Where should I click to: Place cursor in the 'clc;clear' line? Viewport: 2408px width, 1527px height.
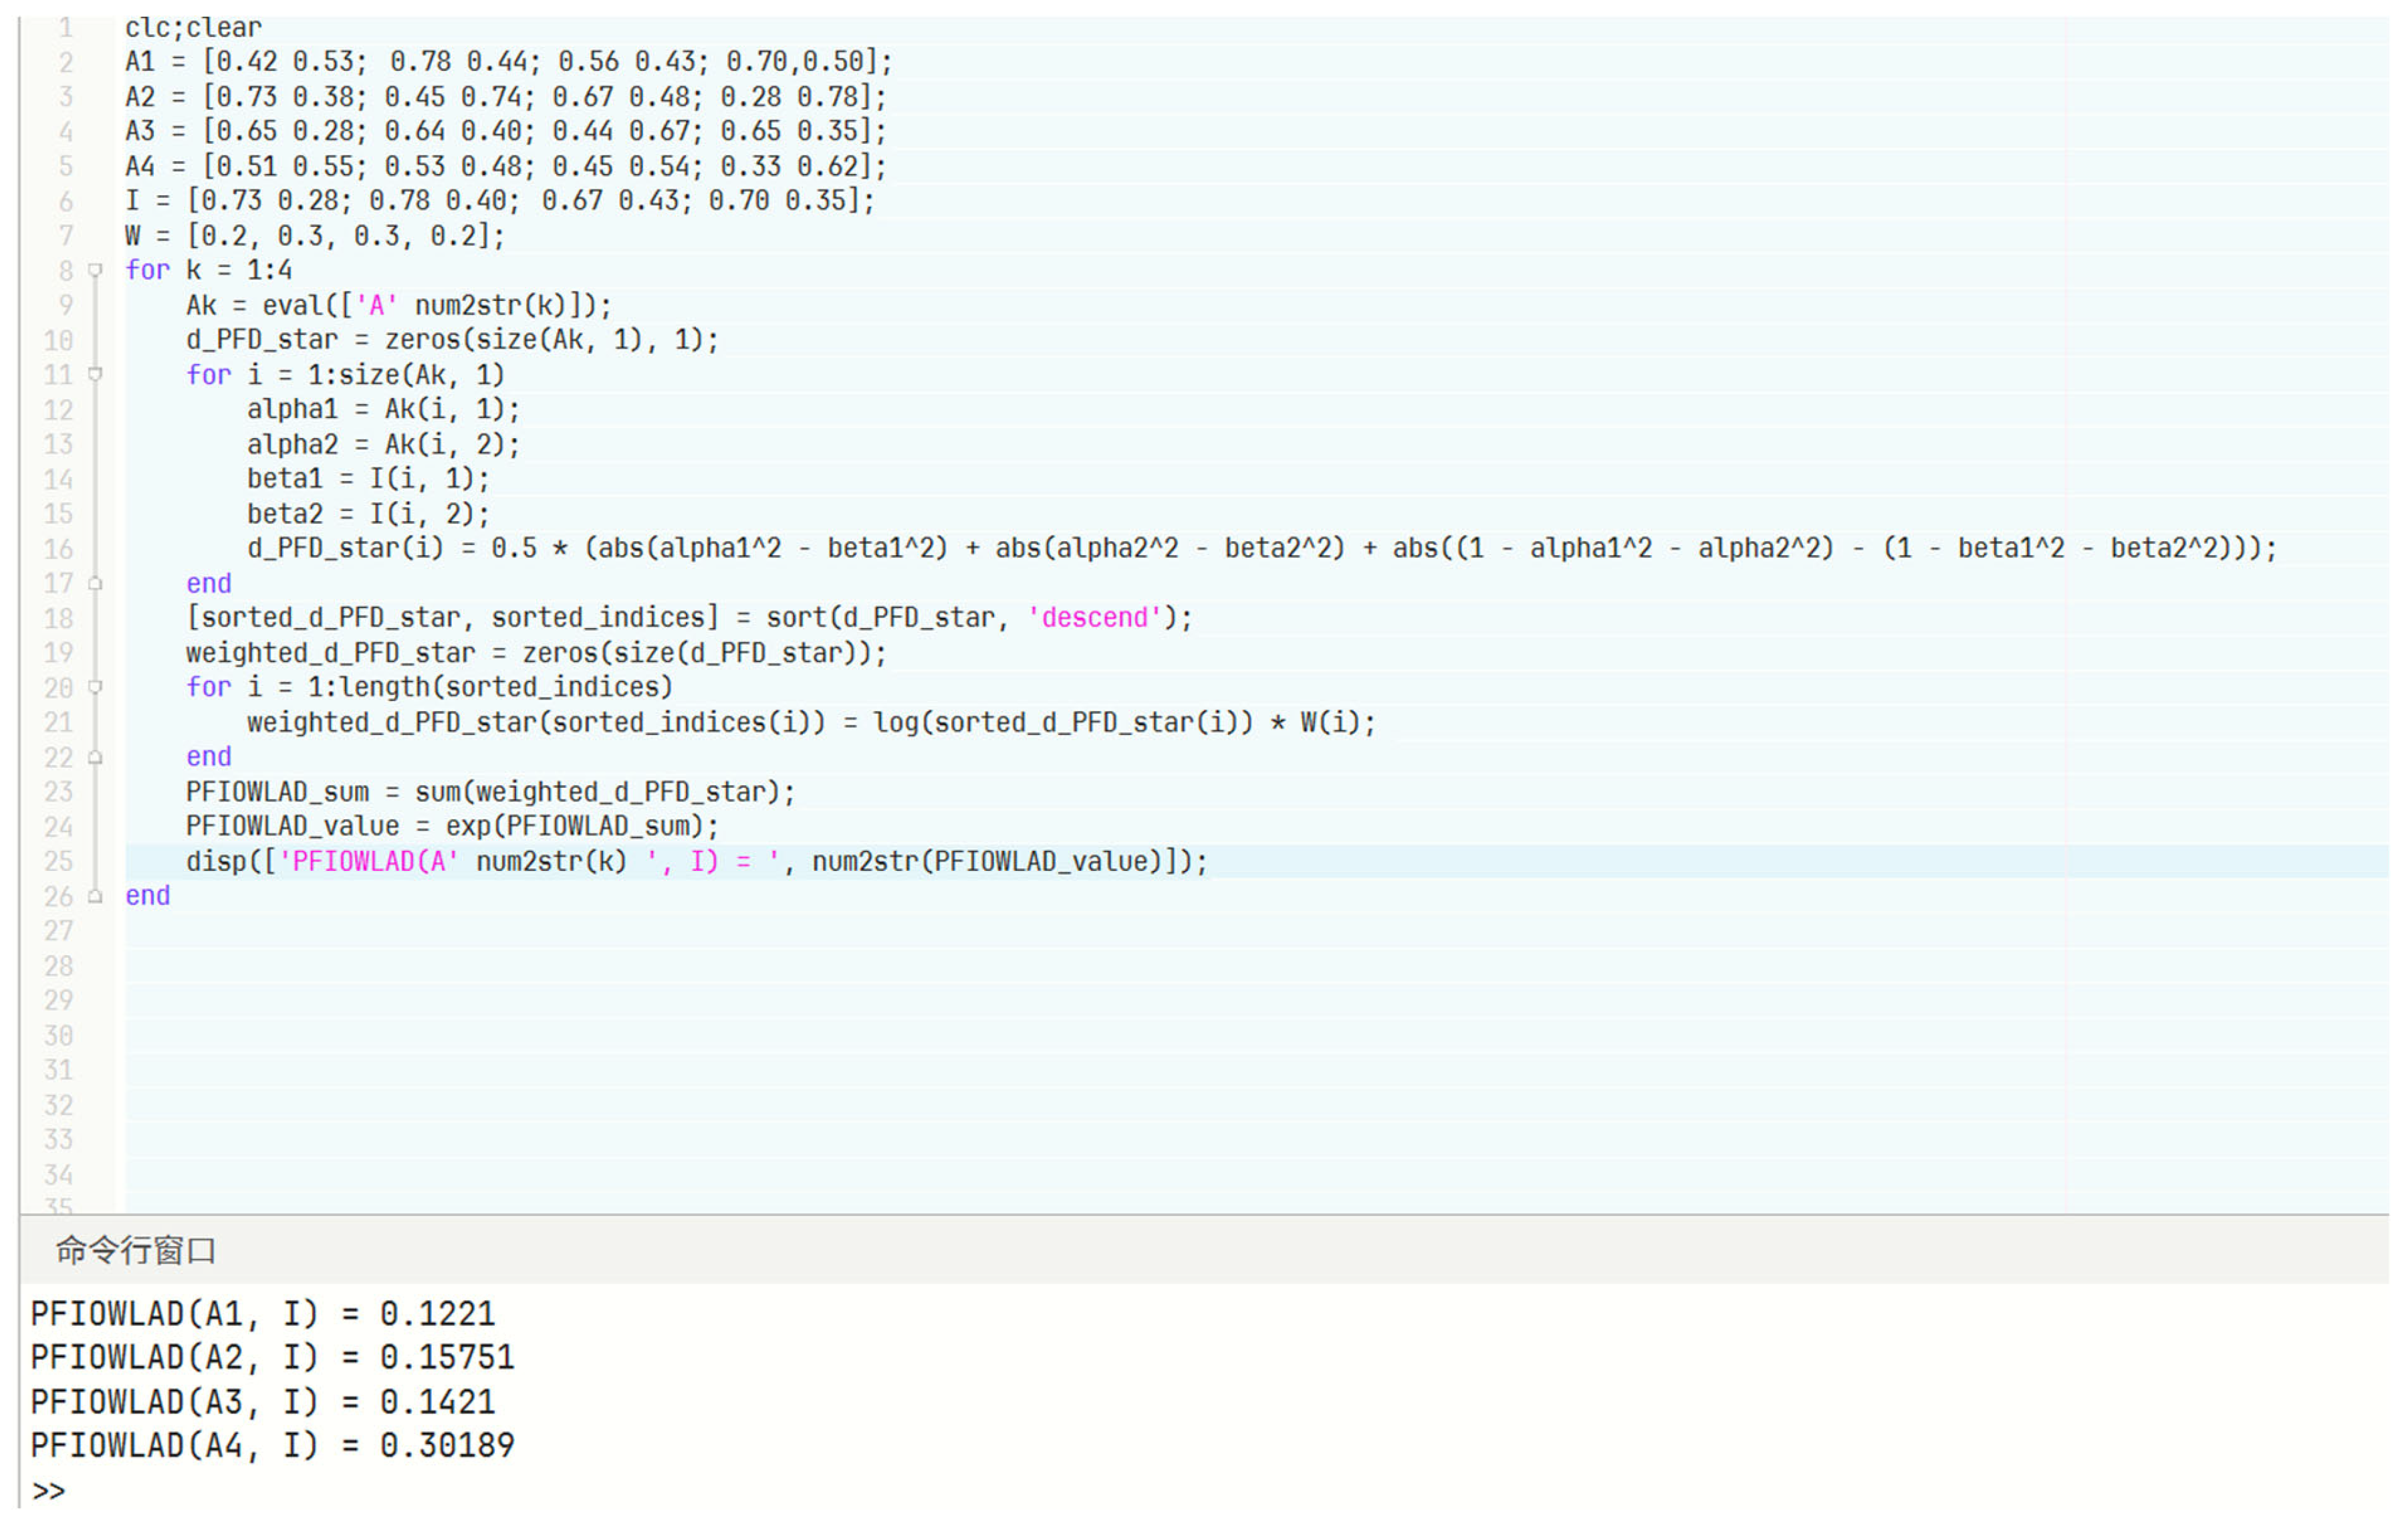[193, 27]
